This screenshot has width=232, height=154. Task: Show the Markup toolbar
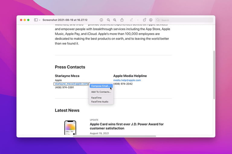[x=151, y=20]
